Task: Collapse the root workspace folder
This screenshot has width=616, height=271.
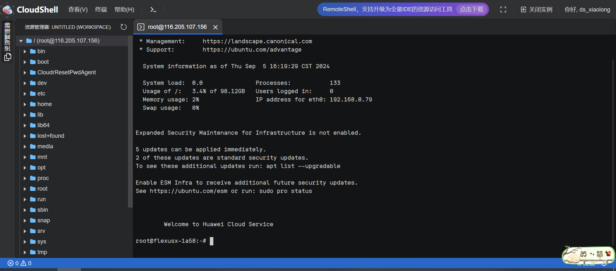Action: 21,41
